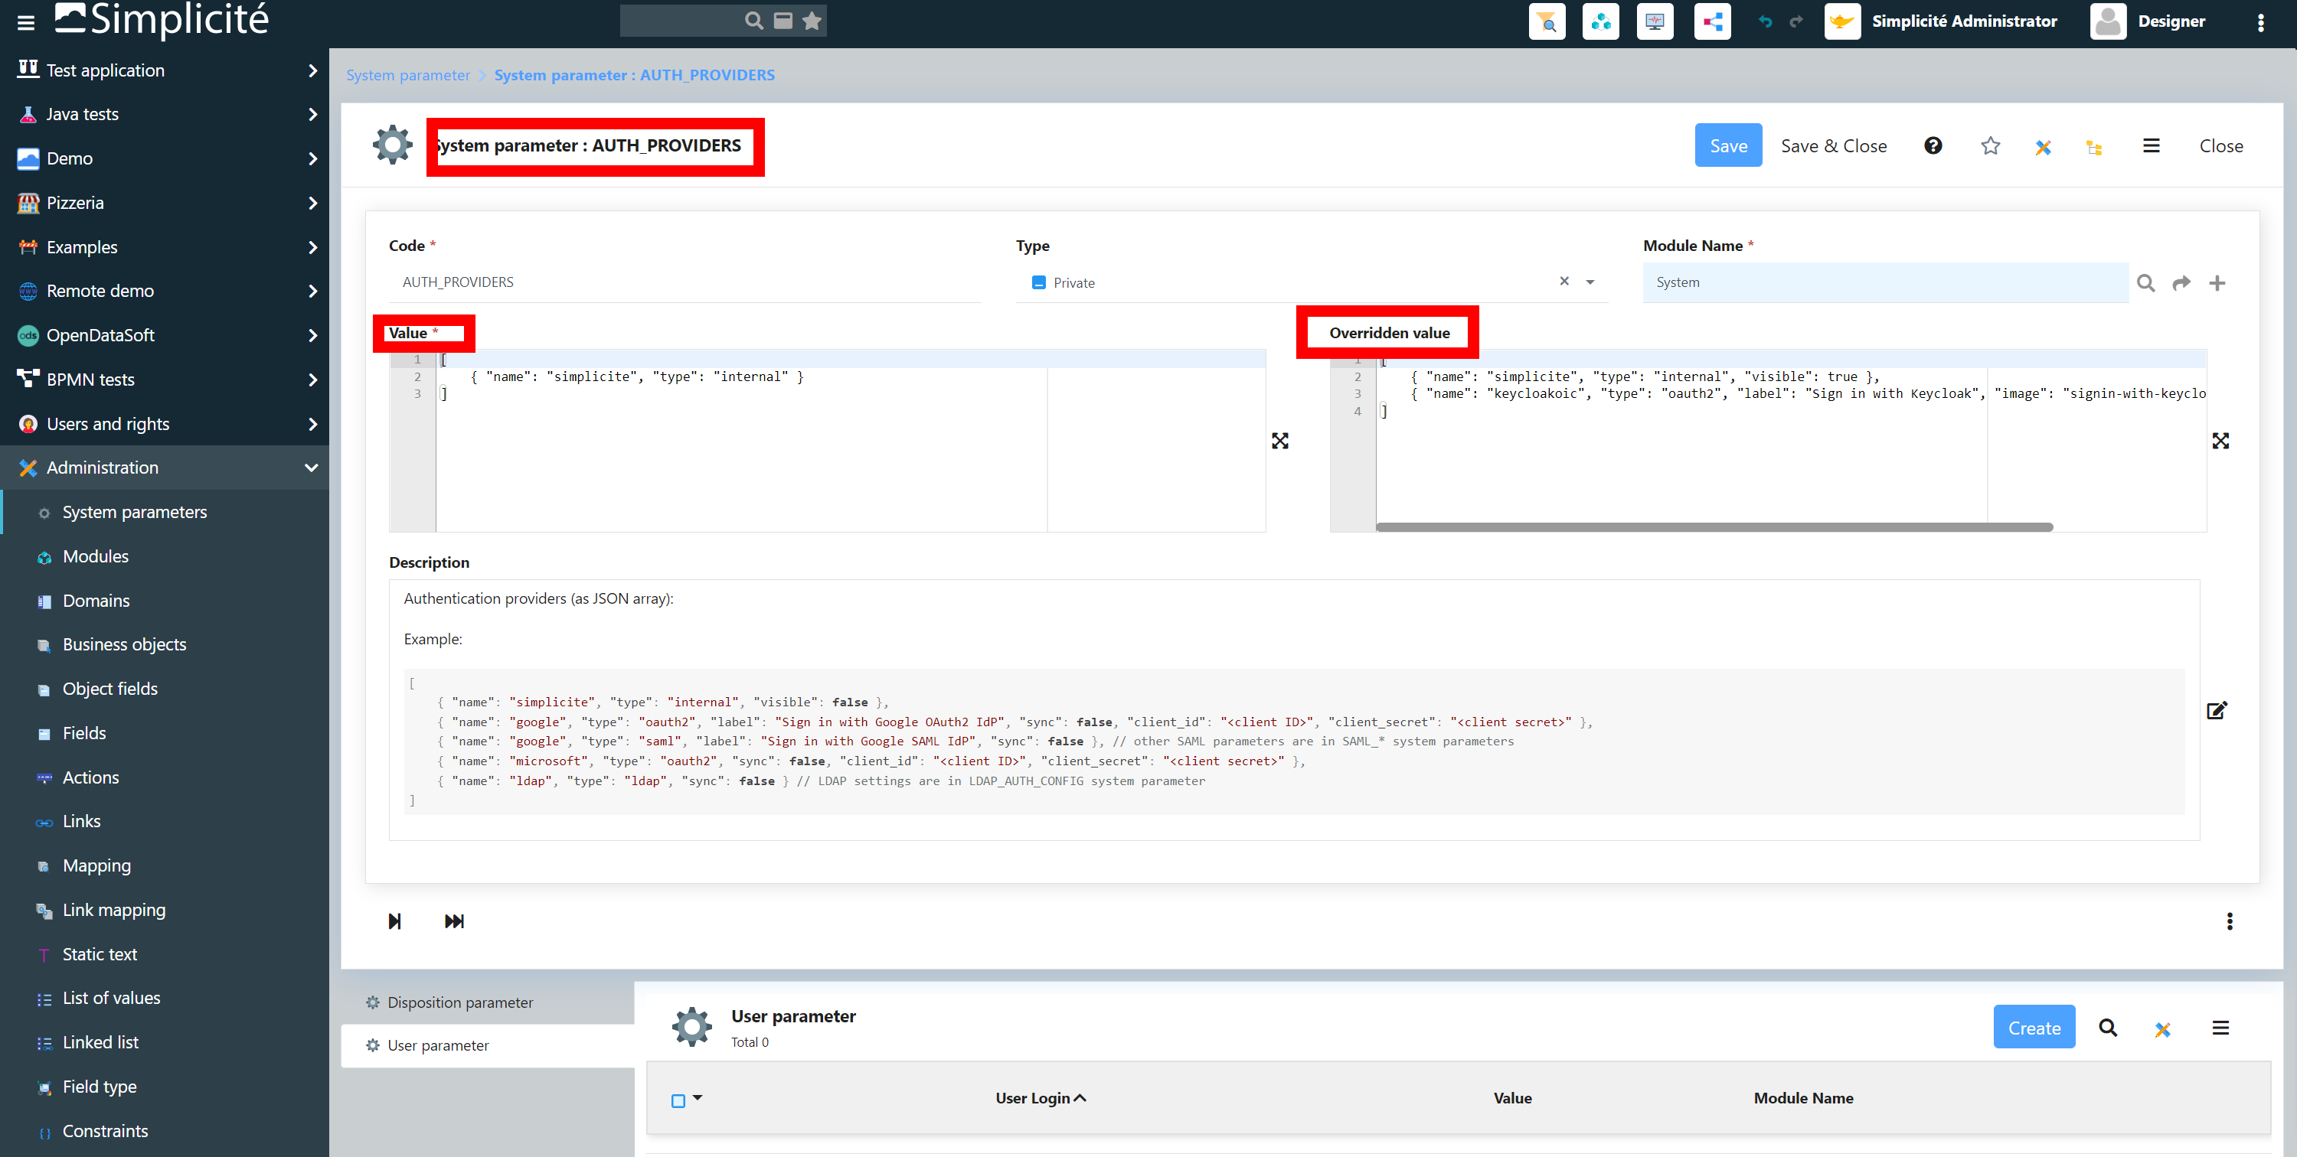This screenshot has height=1157, width=2297.
Task: Expand Remote demo menu
Action: click(x=164, y=292)
